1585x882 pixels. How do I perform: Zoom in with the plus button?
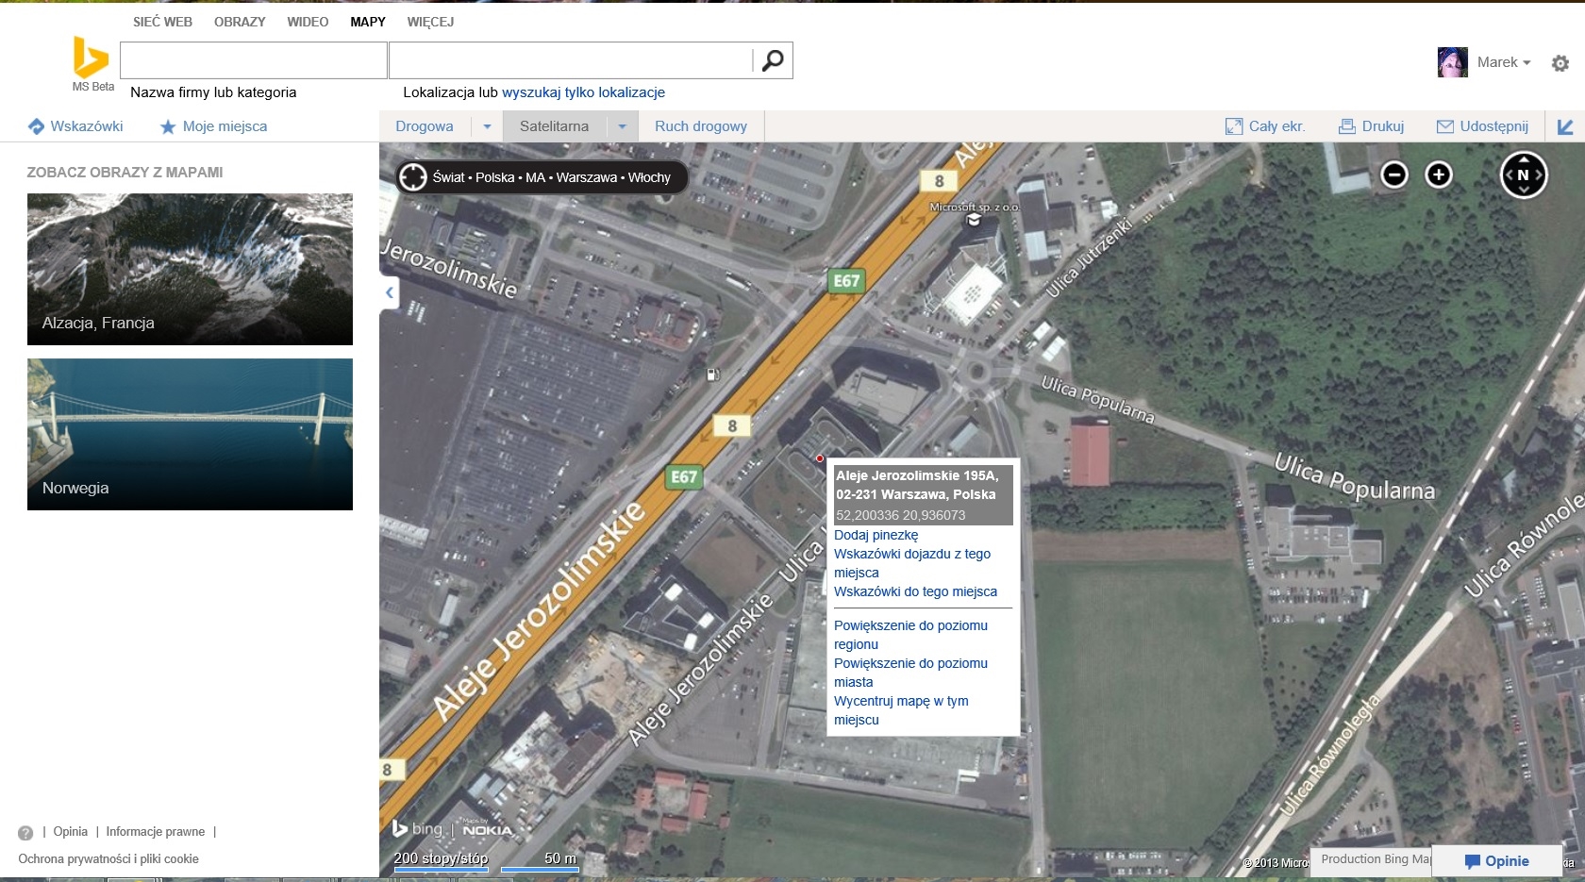pyautogui.click(x=1438, y=175)
